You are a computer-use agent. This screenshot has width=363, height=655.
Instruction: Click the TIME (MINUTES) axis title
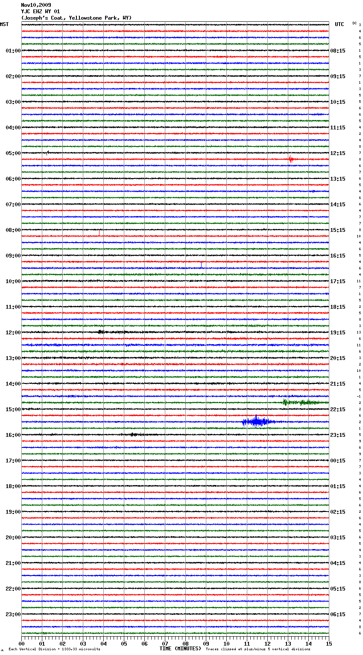point(180,649)
